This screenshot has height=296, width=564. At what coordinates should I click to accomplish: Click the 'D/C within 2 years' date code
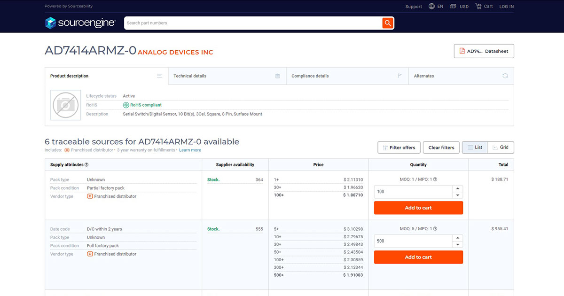[x=104, y=229]
